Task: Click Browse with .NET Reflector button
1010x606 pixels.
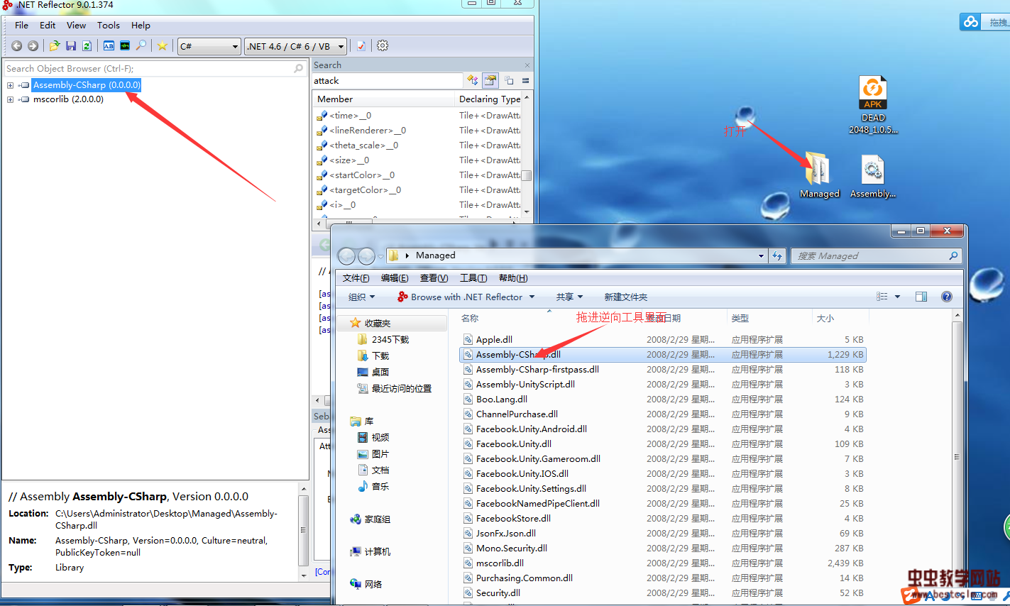Action: point(460,297)
